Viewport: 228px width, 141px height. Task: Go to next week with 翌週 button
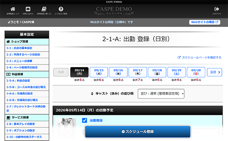[x=215, y=72]
